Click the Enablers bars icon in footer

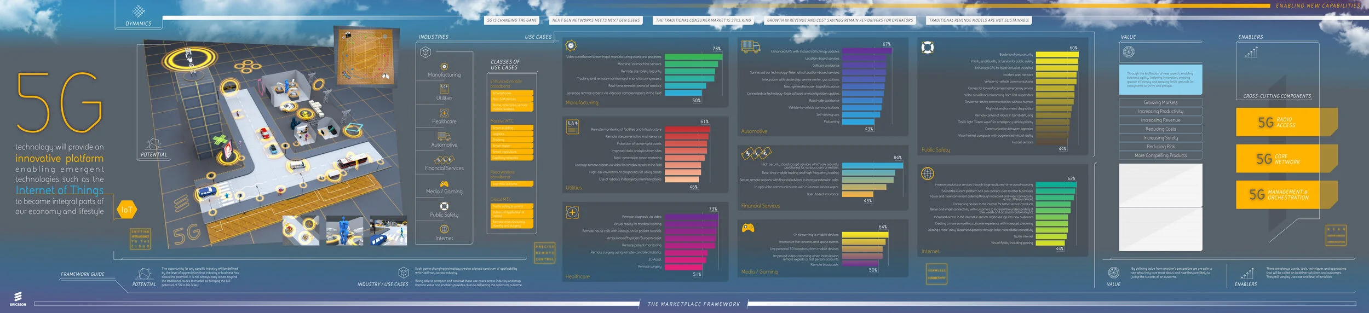pyautogui.click(x=1247, y=273)
